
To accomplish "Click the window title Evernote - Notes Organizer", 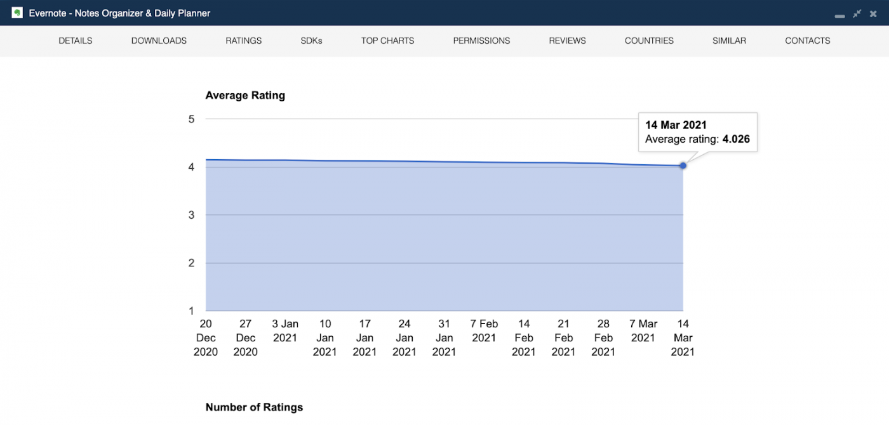I will pyautogui.click(x=119, y=13).
